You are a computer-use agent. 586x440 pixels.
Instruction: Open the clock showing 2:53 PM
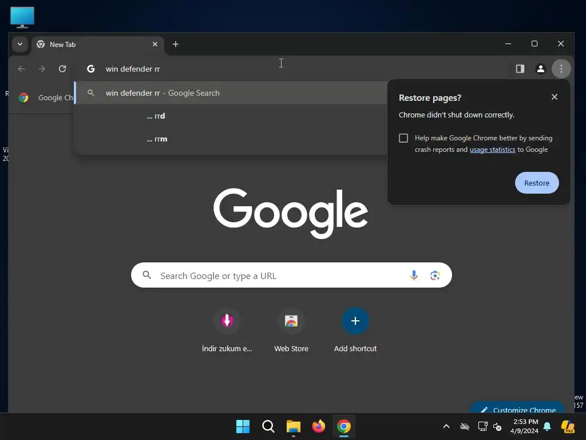[x=524, y=426]
